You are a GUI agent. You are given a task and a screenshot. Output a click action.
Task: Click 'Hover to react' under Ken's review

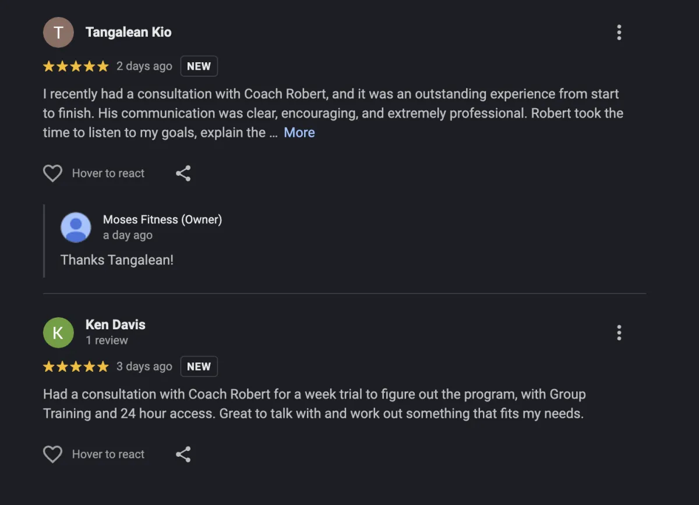click(x=108, y=454)
